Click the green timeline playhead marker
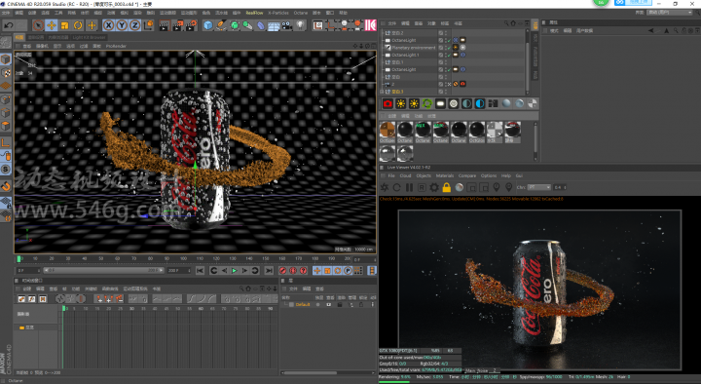 tap(19, 258)
